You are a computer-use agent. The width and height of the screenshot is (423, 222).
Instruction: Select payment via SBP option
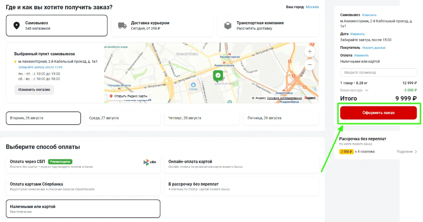click(83, 164)
